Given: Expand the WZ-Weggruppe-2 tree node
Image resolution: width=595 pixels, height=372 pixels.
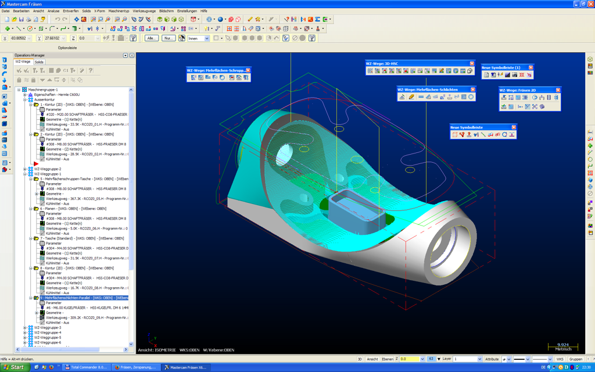Looking at the screenshot, I should pyautogui.click(x=25, y=169).
